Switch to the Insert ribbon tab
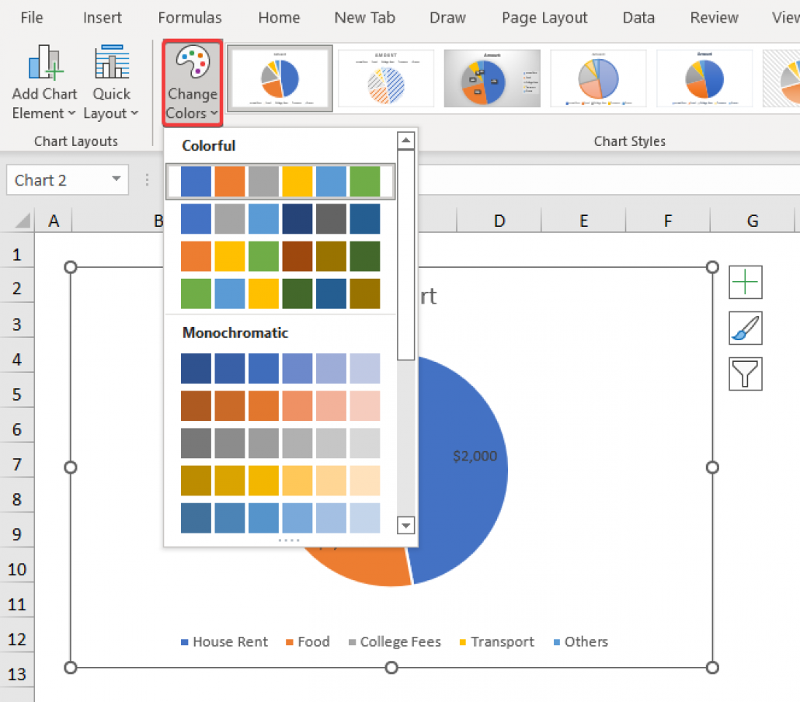 pyautogui.click(x=102, y=17)
